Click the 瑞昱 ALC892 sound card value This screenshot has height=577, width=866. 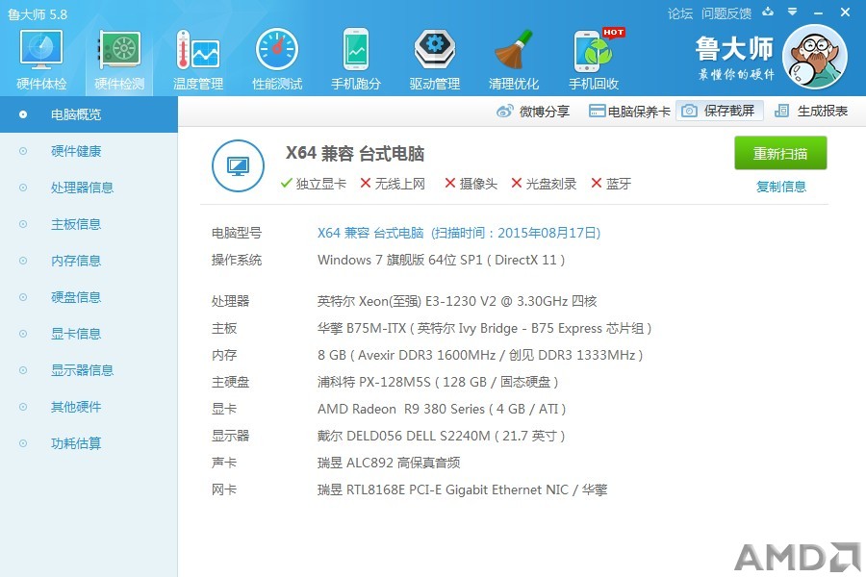389,463
